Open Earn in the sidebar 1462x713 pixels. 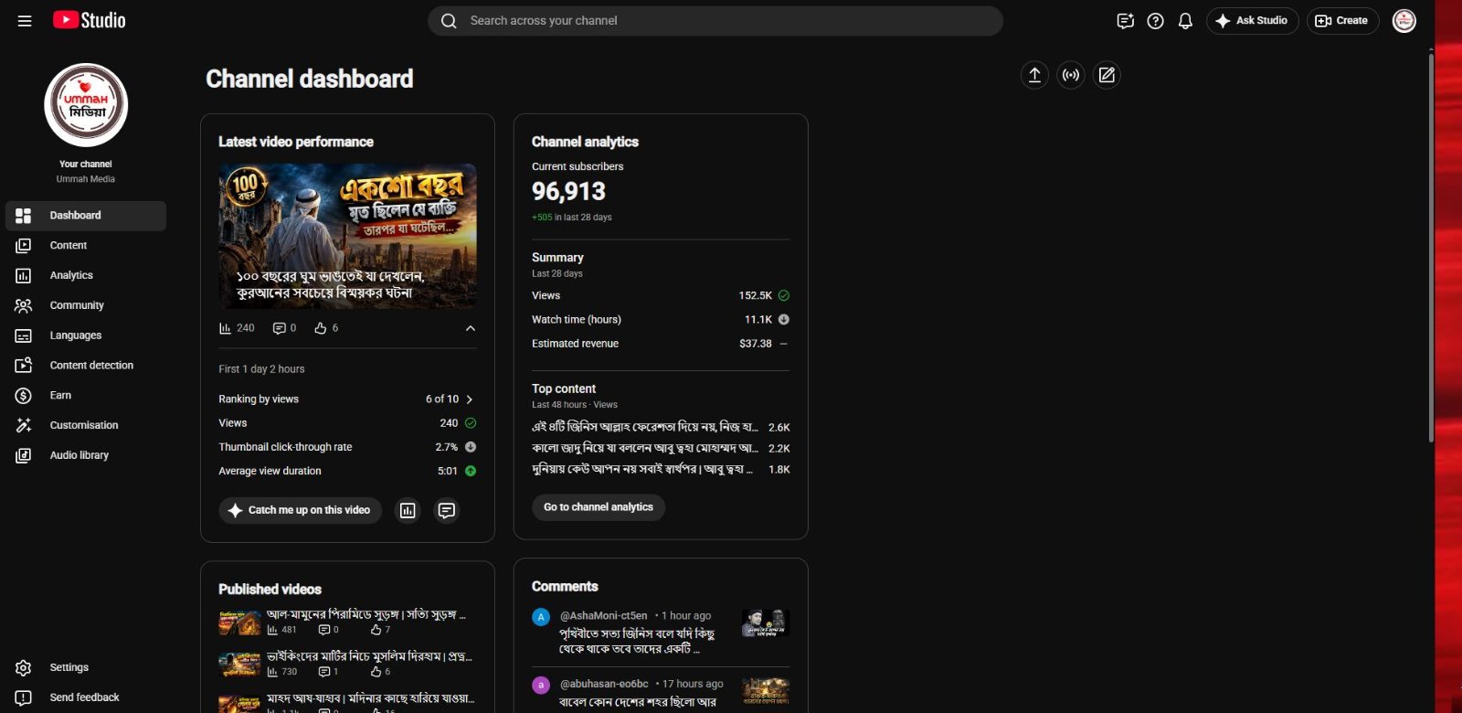(86, 395)
